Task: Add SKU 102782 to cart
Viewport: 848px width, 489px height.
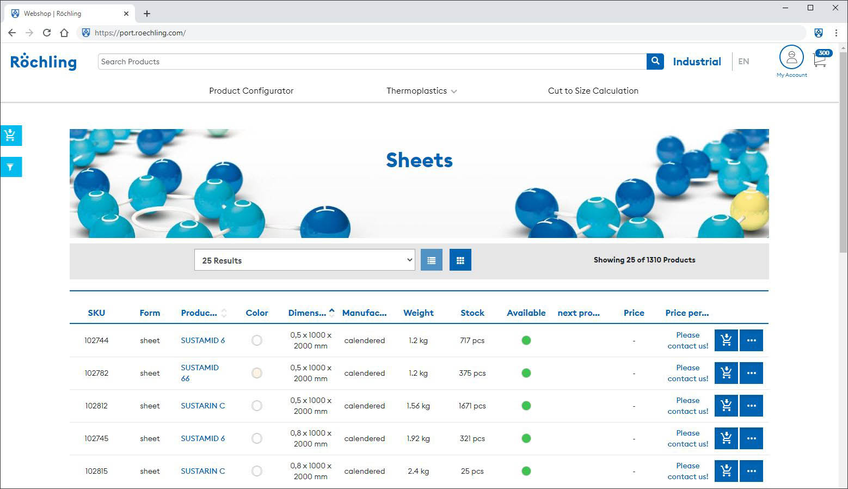Action: [x=726, y=373]
